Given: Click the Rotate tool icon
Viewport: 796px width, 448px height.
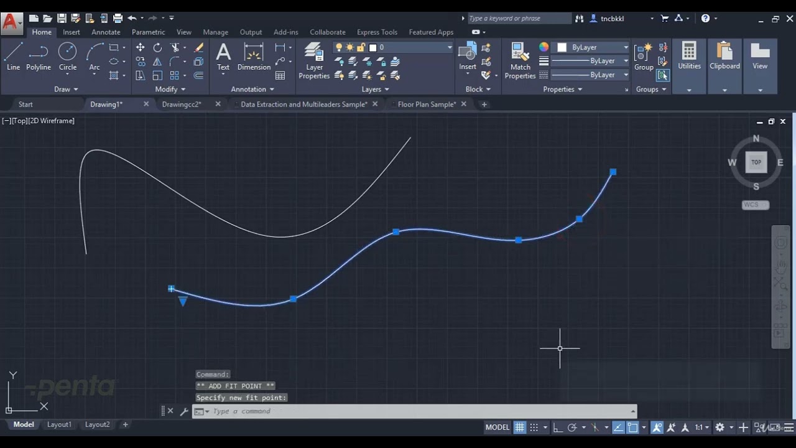Looking at the screenshot, I should [x=157, y=47].
